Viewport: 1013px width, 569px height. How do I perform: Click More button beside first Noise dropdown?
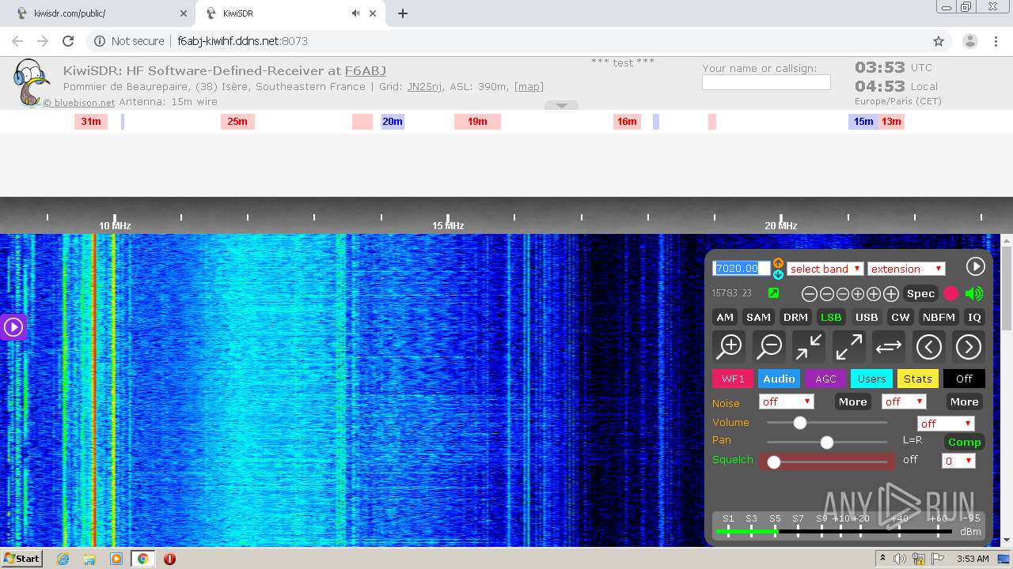pyautogui.click(x=852, y=401)
